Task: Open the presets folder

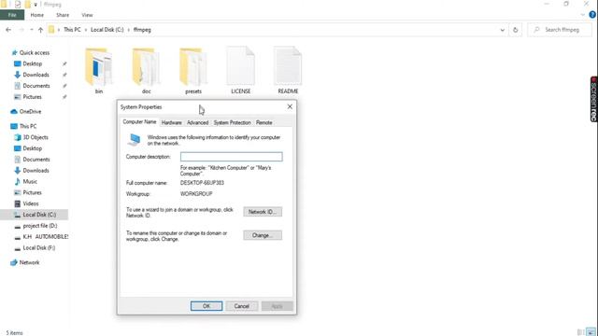Action: click(193, 71)
